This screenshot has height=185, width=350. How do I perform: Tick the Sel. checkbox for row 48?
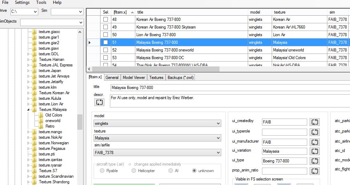pos(105,19)
